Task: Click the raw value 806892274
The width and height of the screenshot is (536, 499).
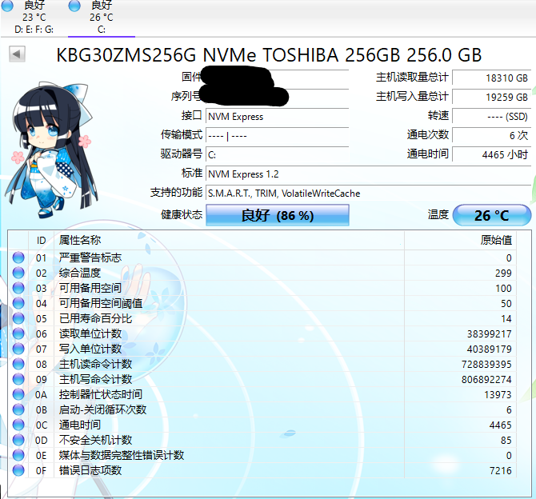Action: click(x=486, y=379)
